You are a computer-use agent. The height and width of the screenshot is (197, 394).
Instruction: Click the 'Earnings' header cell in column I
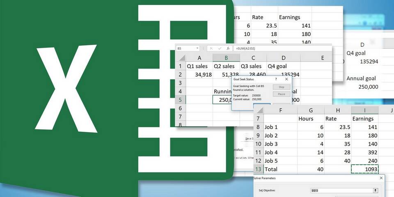(x=364, y=119)
